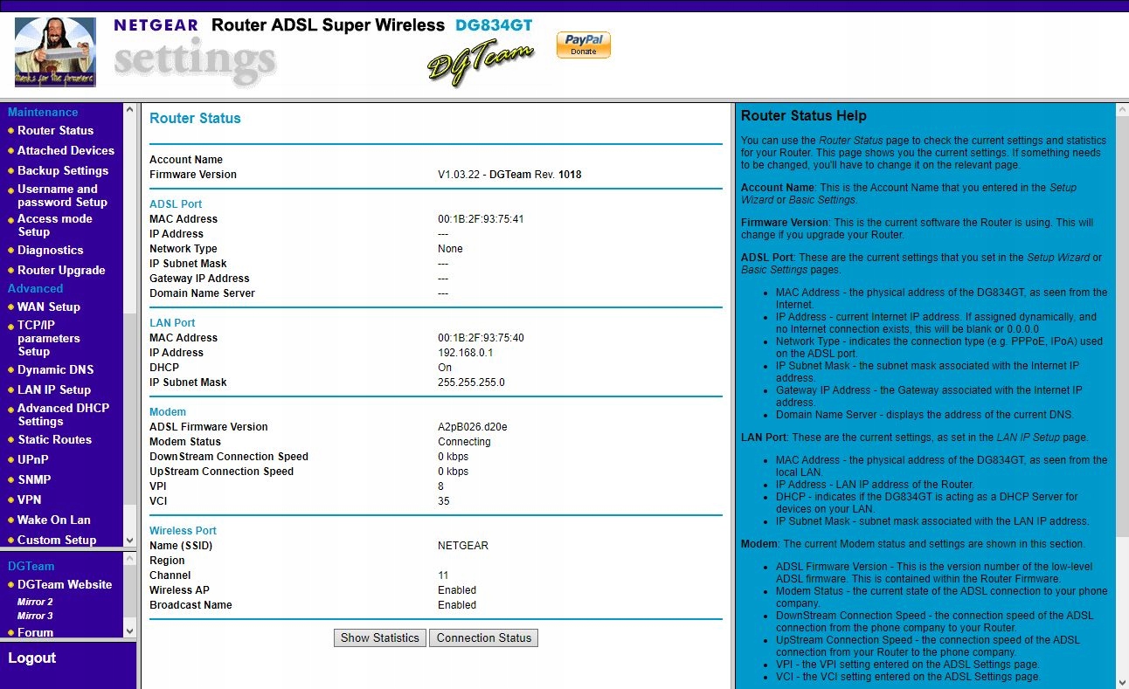
Task: Click the avatar thumbnail in the header
Action: click(x=55, y=52)
